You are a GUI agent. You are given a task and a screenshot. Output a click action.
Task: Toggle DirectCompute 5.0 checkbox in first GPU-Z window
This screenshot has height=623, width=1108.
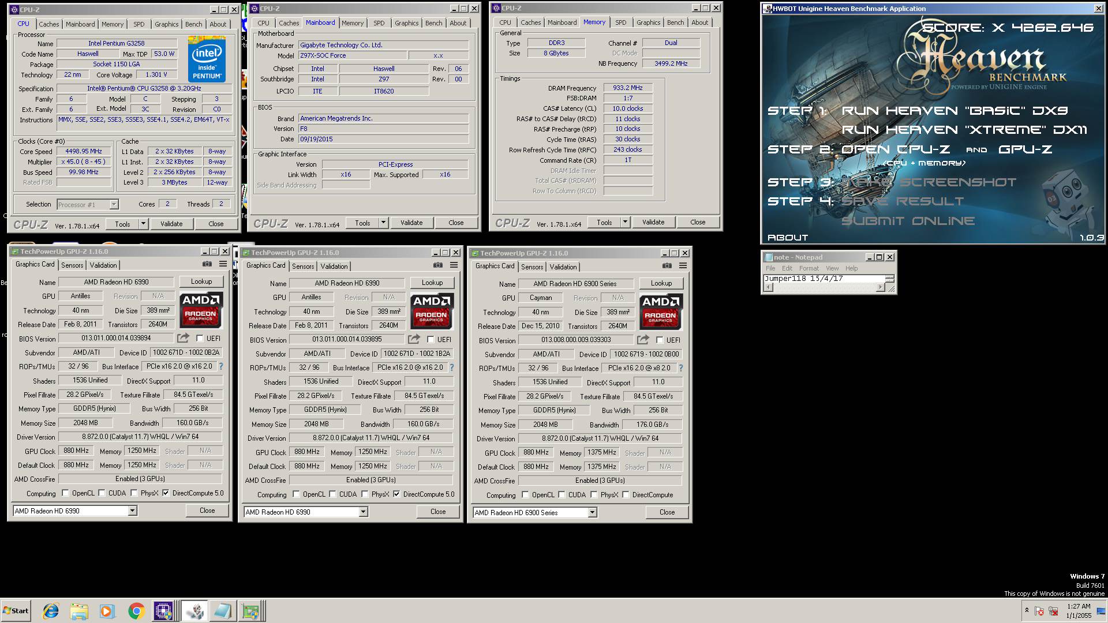pyautogui.click(x=166, y=493)
